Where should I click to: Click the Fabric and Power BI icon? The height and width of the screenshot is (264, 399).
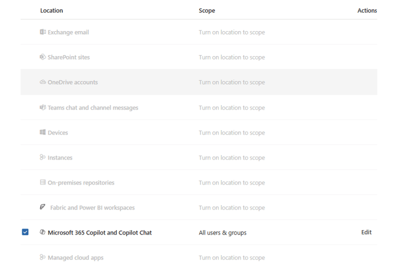(x=43, y=207)
